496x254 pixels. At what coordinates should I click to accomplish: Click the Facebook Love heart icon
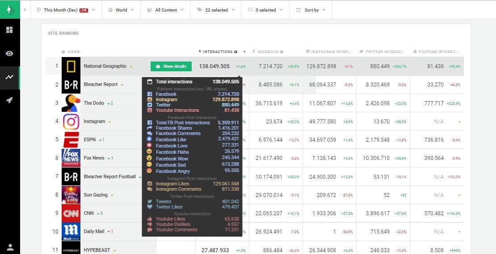coord(150,145)
